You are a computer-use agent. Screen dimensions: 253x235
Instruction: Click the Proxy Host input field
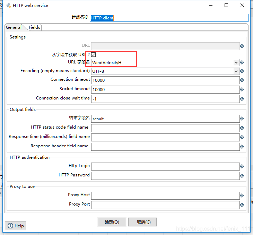pyautogui.click(x=165, y=196)
